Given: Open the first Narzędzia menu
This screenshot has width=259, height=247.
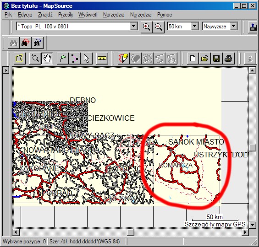Looking at the screenshot, I should 114,15.
